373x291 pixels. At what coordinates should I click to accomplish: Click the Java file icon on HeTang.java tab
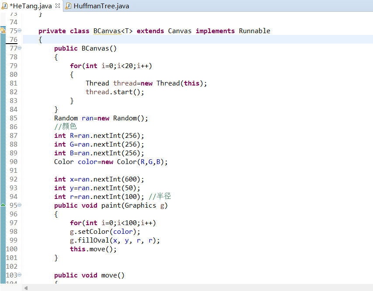[x=4, y=6]
